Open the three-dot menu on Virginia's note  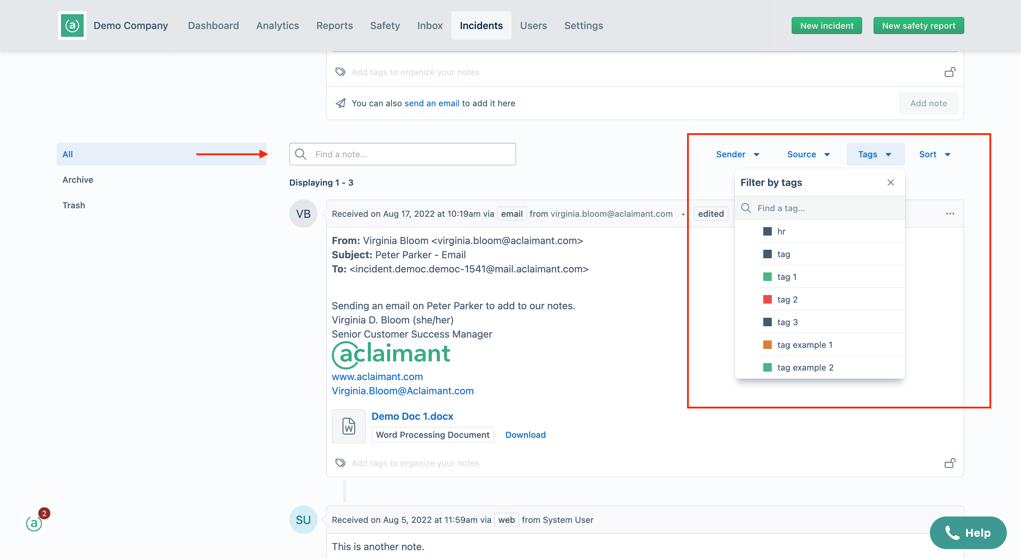coord(950,214)
